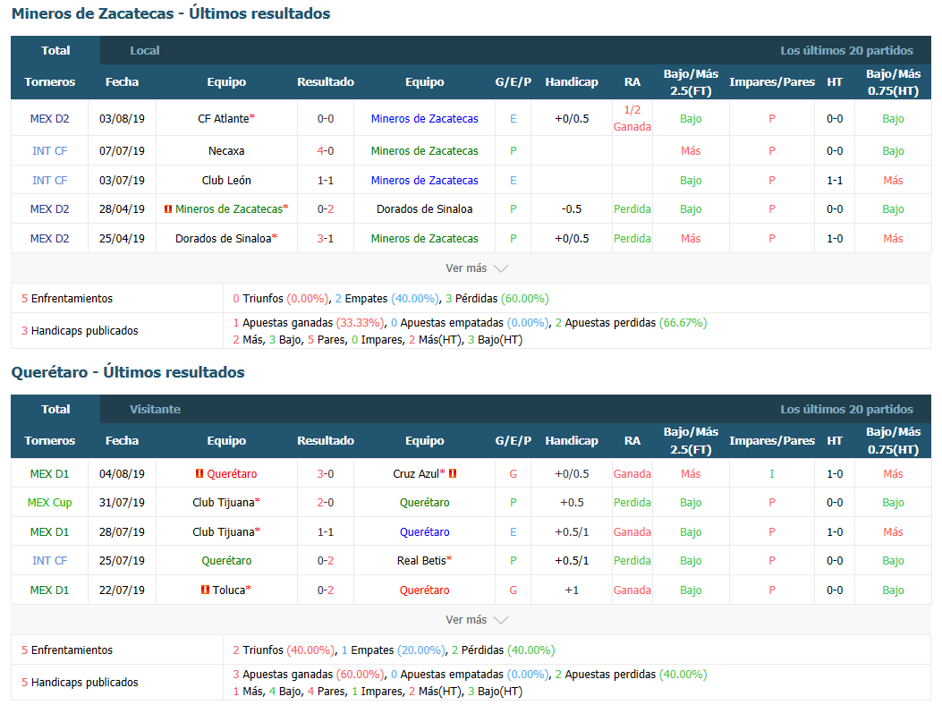
Task: Click the -0.5 handicap value
Action: click(572, 209)
